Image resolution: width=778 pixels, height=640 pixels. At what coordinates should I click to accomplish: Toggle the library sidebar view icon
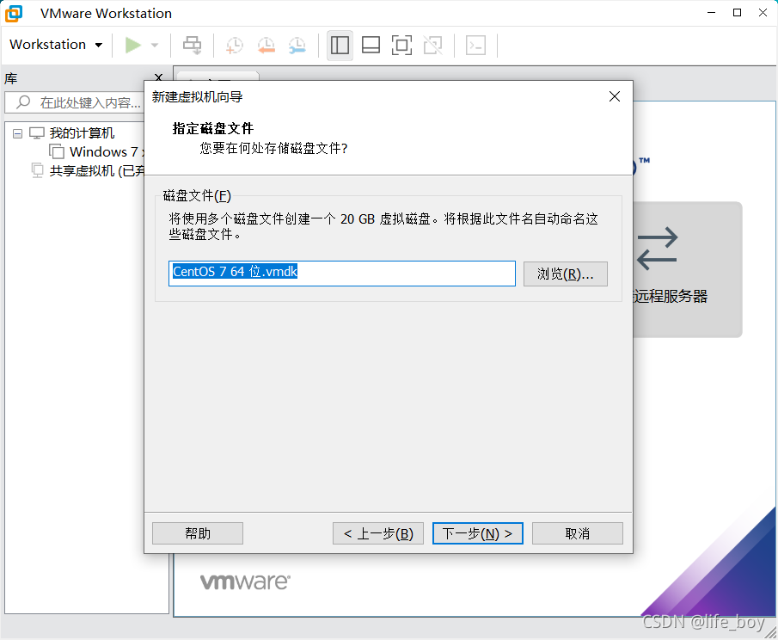(x=340, y=46)
